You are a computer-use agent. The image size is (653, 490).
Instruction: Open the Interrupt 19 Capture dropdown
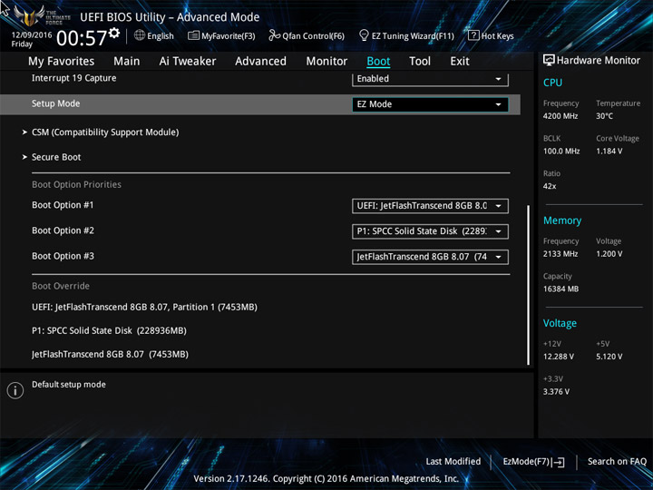point(430,79)
